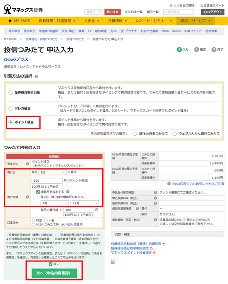Open 株式取引 submenu item

click(x=14, y=31)
